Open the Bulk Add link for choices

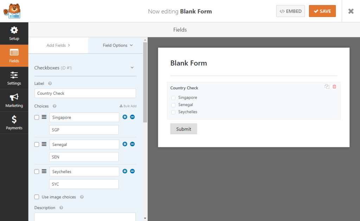tap(128, 106)
